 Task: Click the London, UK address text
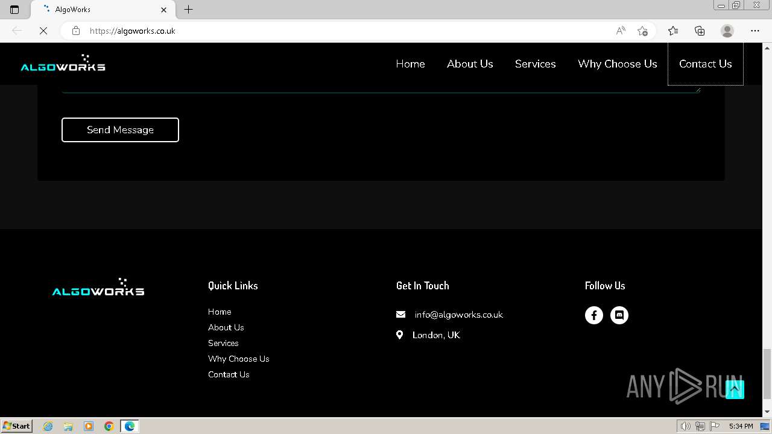pyautogui.click(x=436, y=335)
